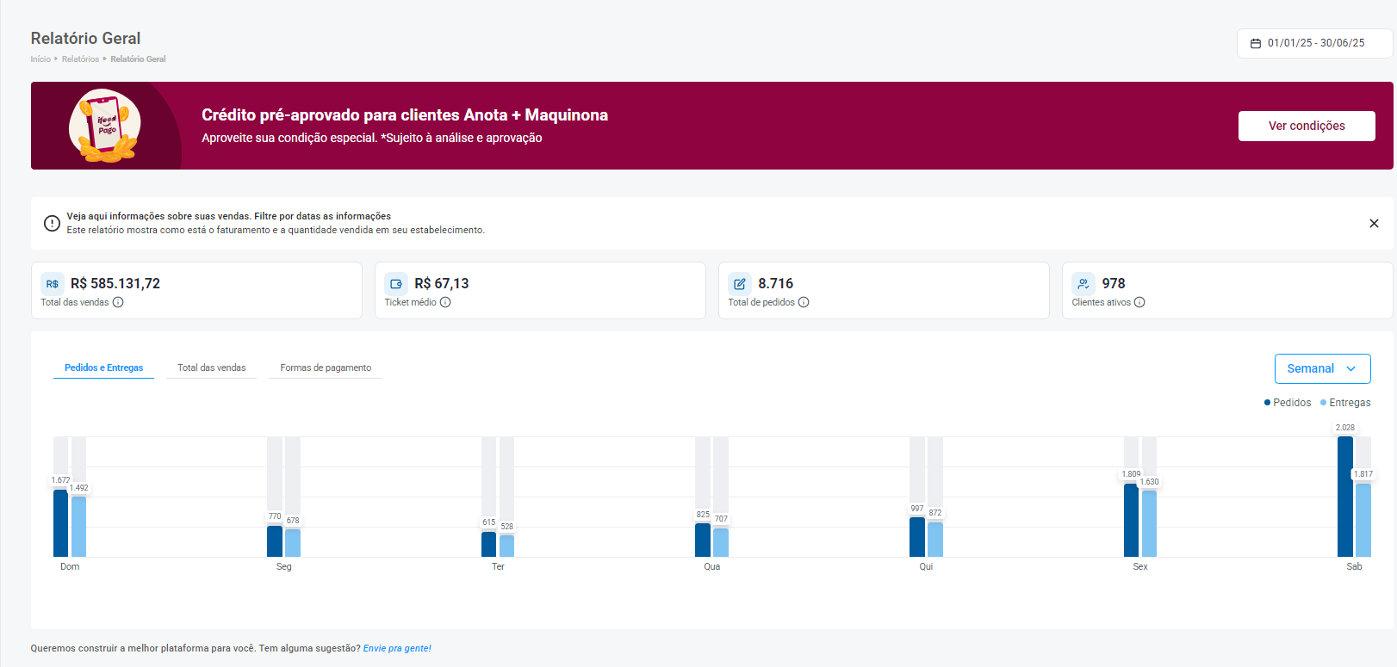Click the exclamation info icon in notice
The height and width of the screenshot is (667, 1397).
tap(52, 223)
